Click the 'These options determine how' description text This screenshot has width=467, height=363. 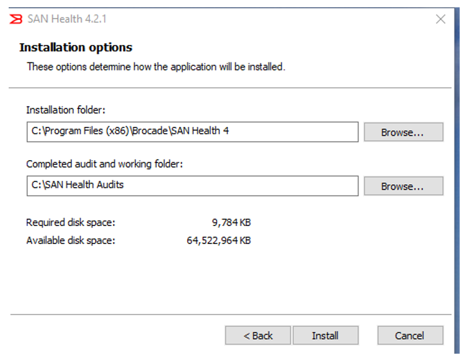tap(156, 66)
